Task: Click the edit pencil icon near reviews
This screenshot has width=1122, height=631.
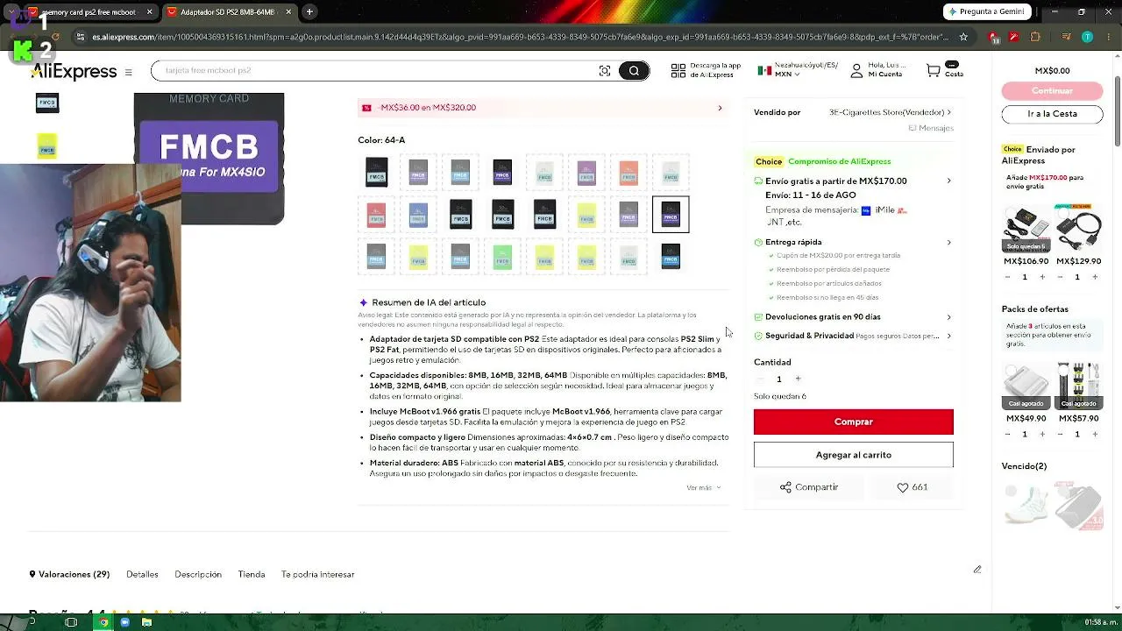Action: click(x=977, y=570)
